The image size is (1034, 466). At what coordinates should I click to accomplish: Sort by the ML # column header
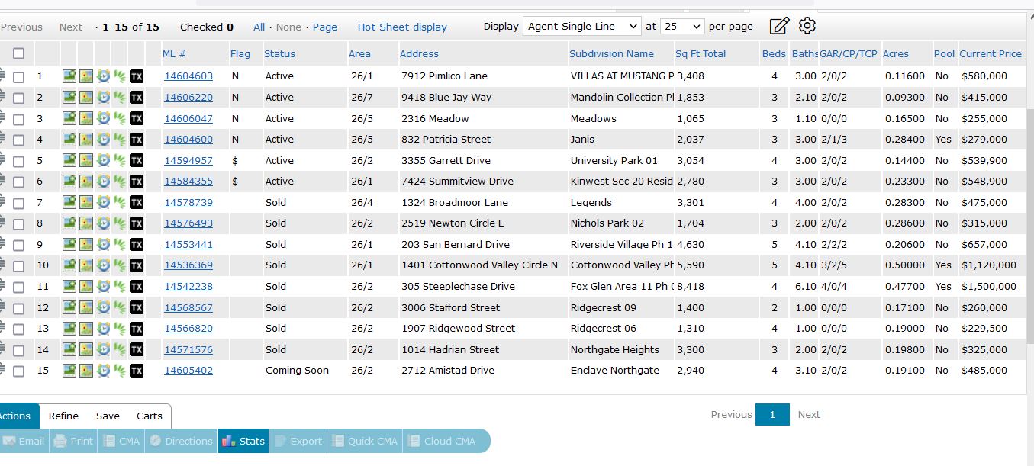[174, 53]
